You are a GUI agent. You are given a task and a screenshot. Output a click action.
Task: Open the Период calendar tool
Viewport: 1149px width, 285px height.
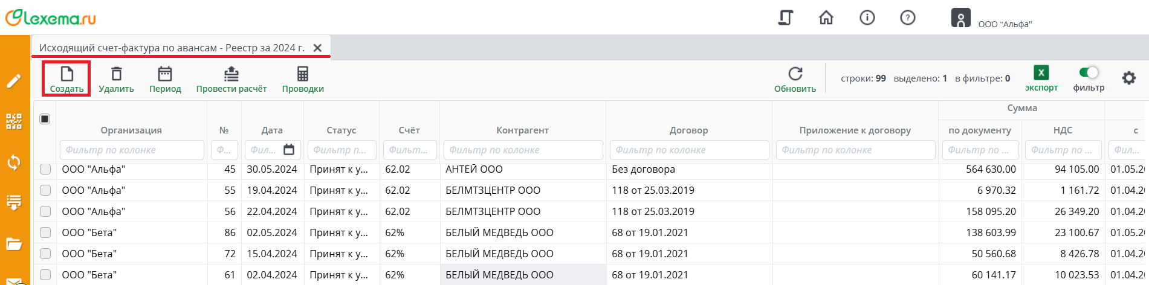click(x=165, y=74)
